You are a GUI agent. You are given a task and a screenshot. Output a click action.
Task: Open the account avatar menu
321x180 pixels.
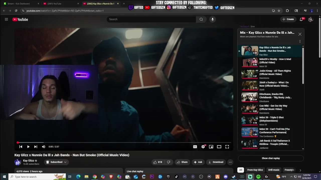(311, 19)
